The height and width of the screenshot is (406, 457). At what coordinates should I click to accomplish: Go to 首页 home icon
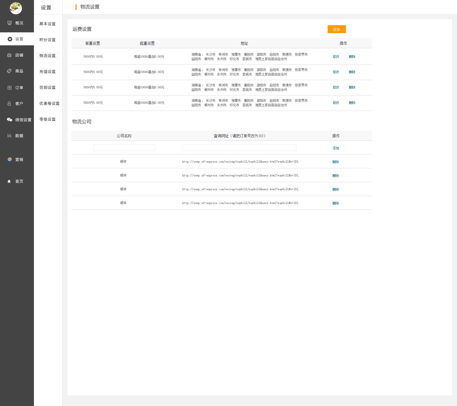[x=9, y=181]
